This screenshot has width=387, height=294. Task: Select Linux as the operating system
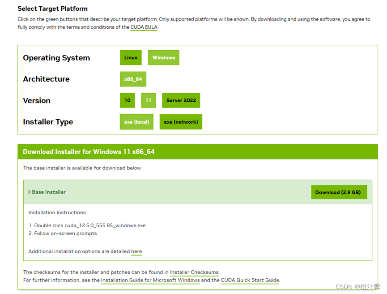coord(131,58)
